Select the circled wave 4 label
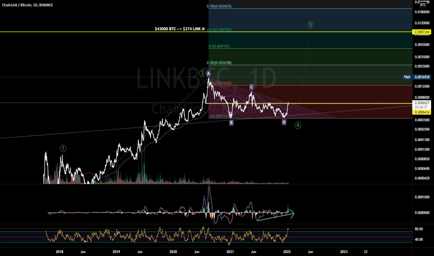The height and width of the screenshot is (256, 434). coord(298,125)
